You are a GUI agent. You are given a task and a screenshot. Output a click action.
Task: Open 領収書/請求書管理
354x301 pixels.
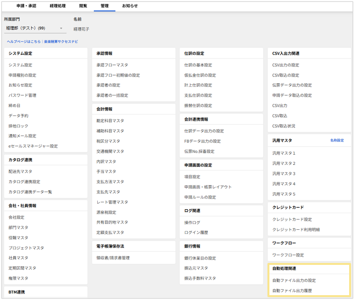pyautogui.click(x=113, y=258)
